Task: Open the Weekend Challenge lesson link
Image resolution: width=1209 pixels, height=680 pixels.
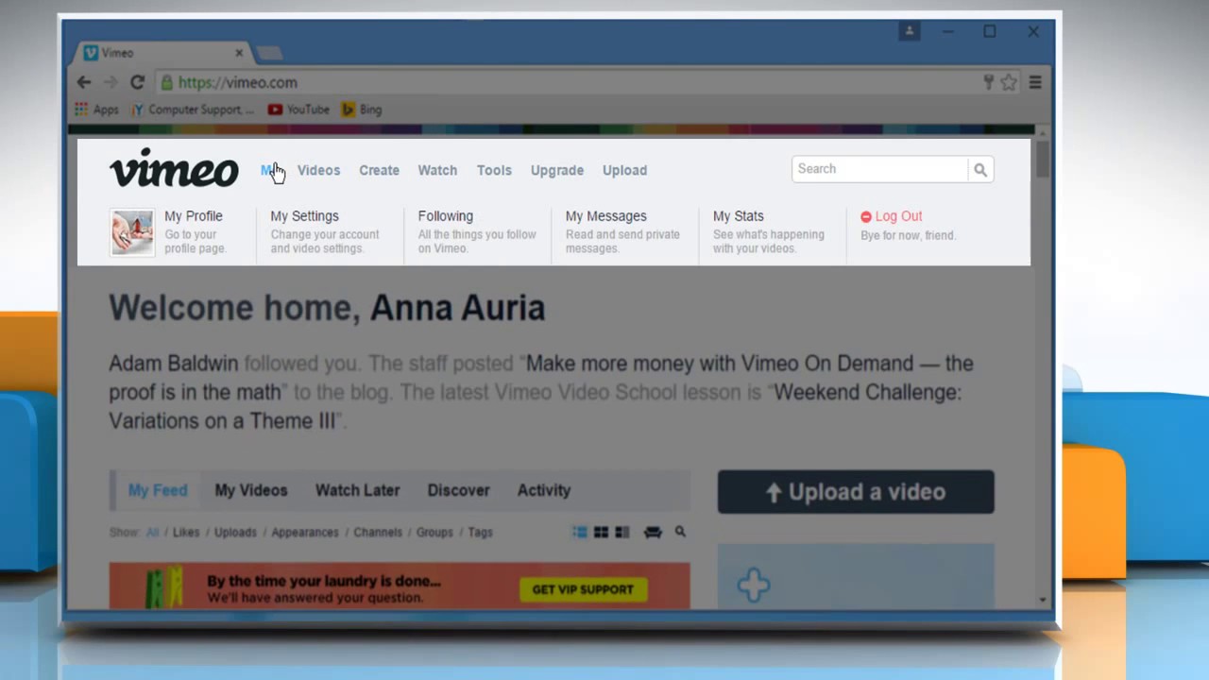Action: 535,406
